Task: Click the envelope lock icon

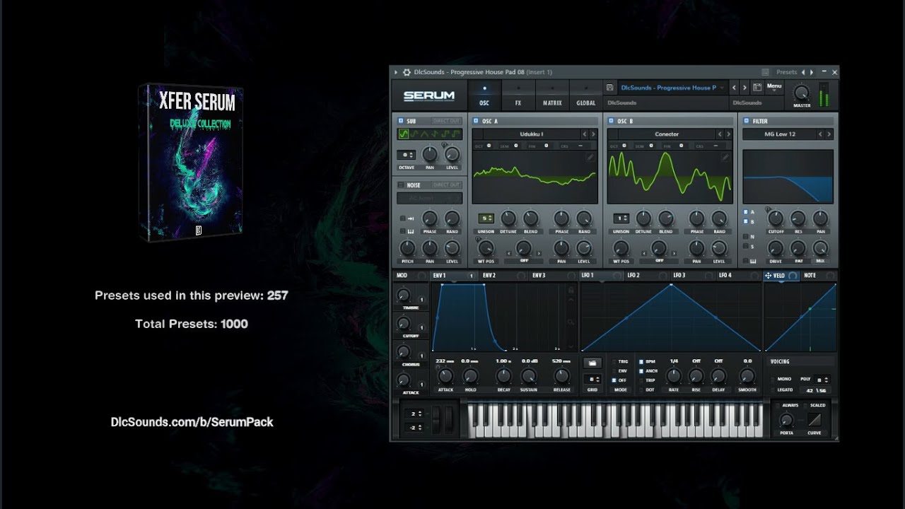Action: click(x=571, y=290)
